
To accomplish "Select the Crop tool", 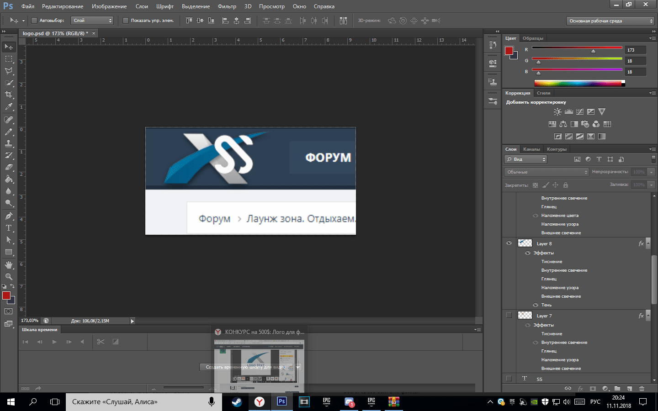I will (9, 95).
